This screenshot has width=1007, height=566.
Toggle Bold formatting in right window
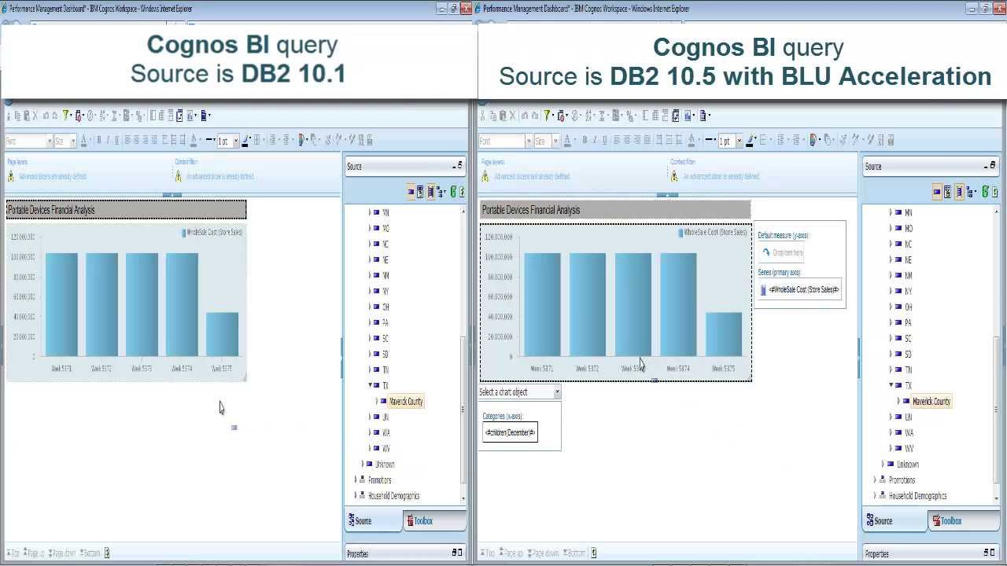point(585,140)
